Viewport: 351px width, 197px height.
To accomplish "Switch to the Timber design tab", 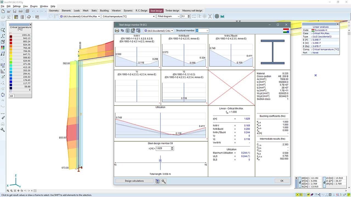I will click(172, 11).
